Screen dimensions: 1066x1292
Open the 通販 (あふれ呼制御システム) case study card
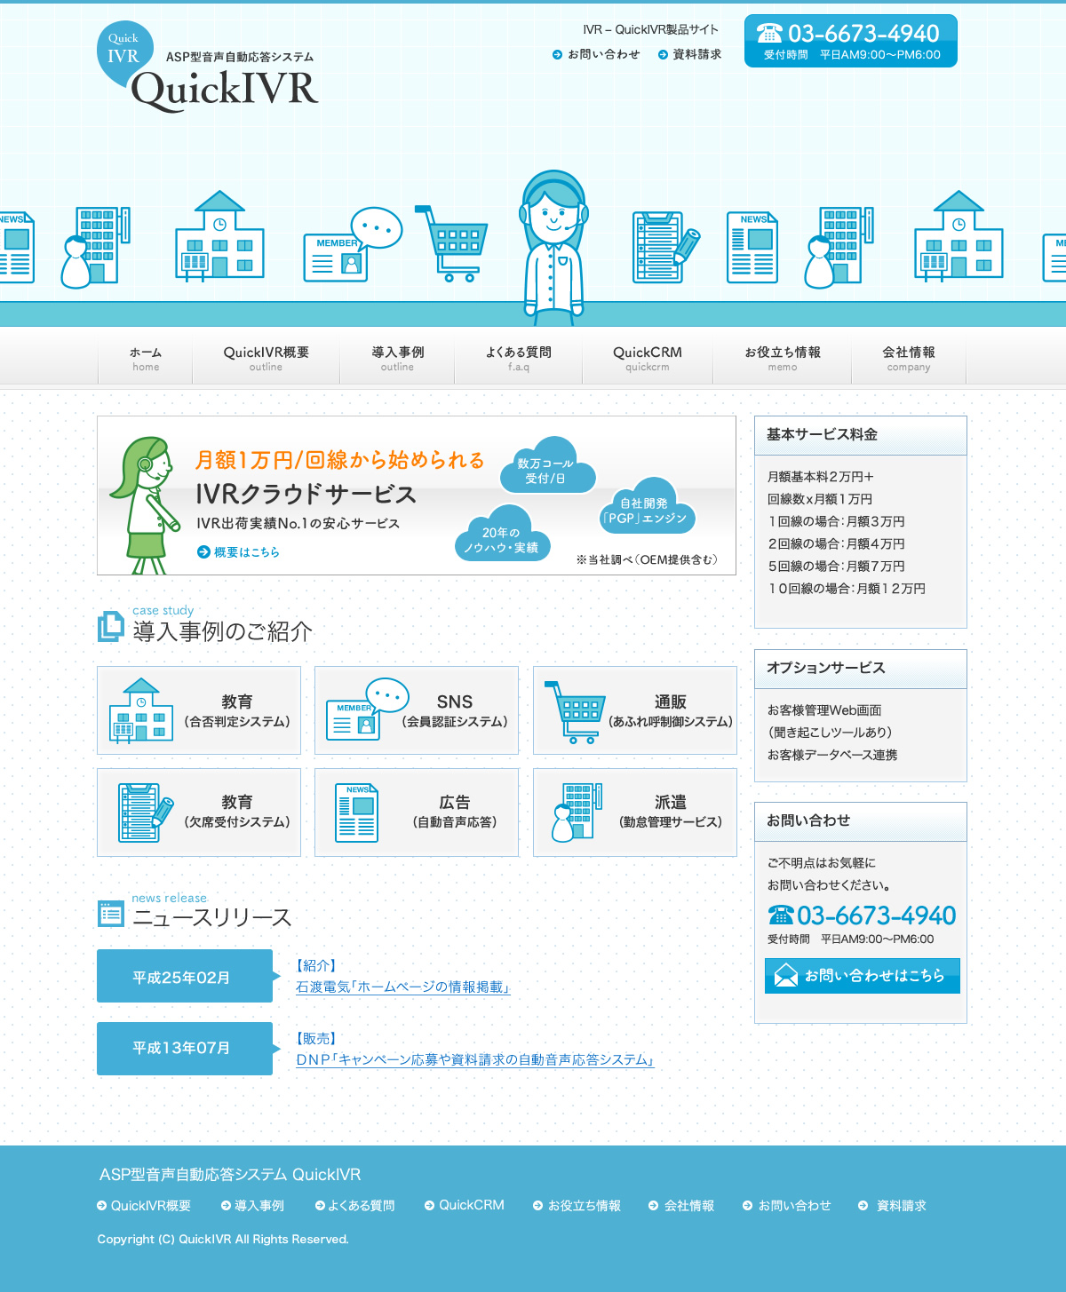tap(635, 710)
